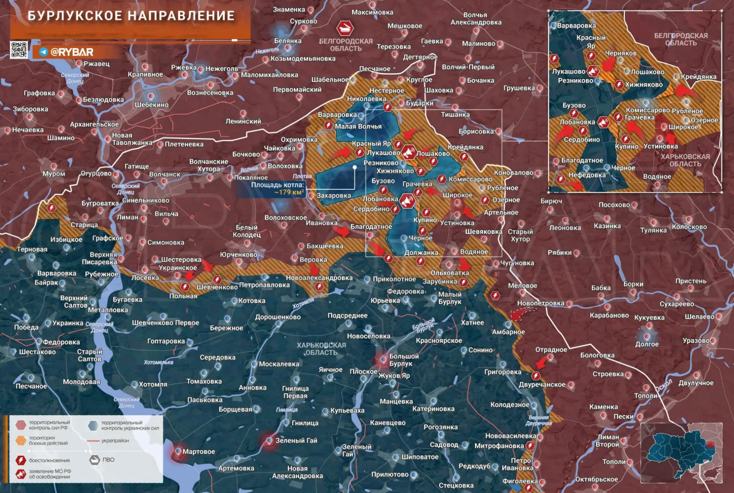
Task: Click the clash icon right of Зарубинка
Action: coord(464,282)
